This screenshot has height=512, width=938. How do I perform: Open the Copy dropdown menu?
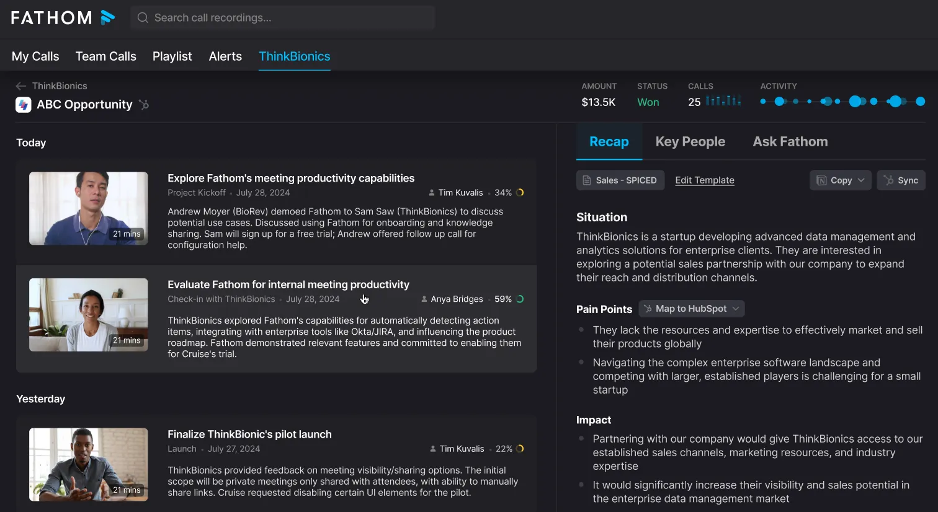click(x=841, y=180)
